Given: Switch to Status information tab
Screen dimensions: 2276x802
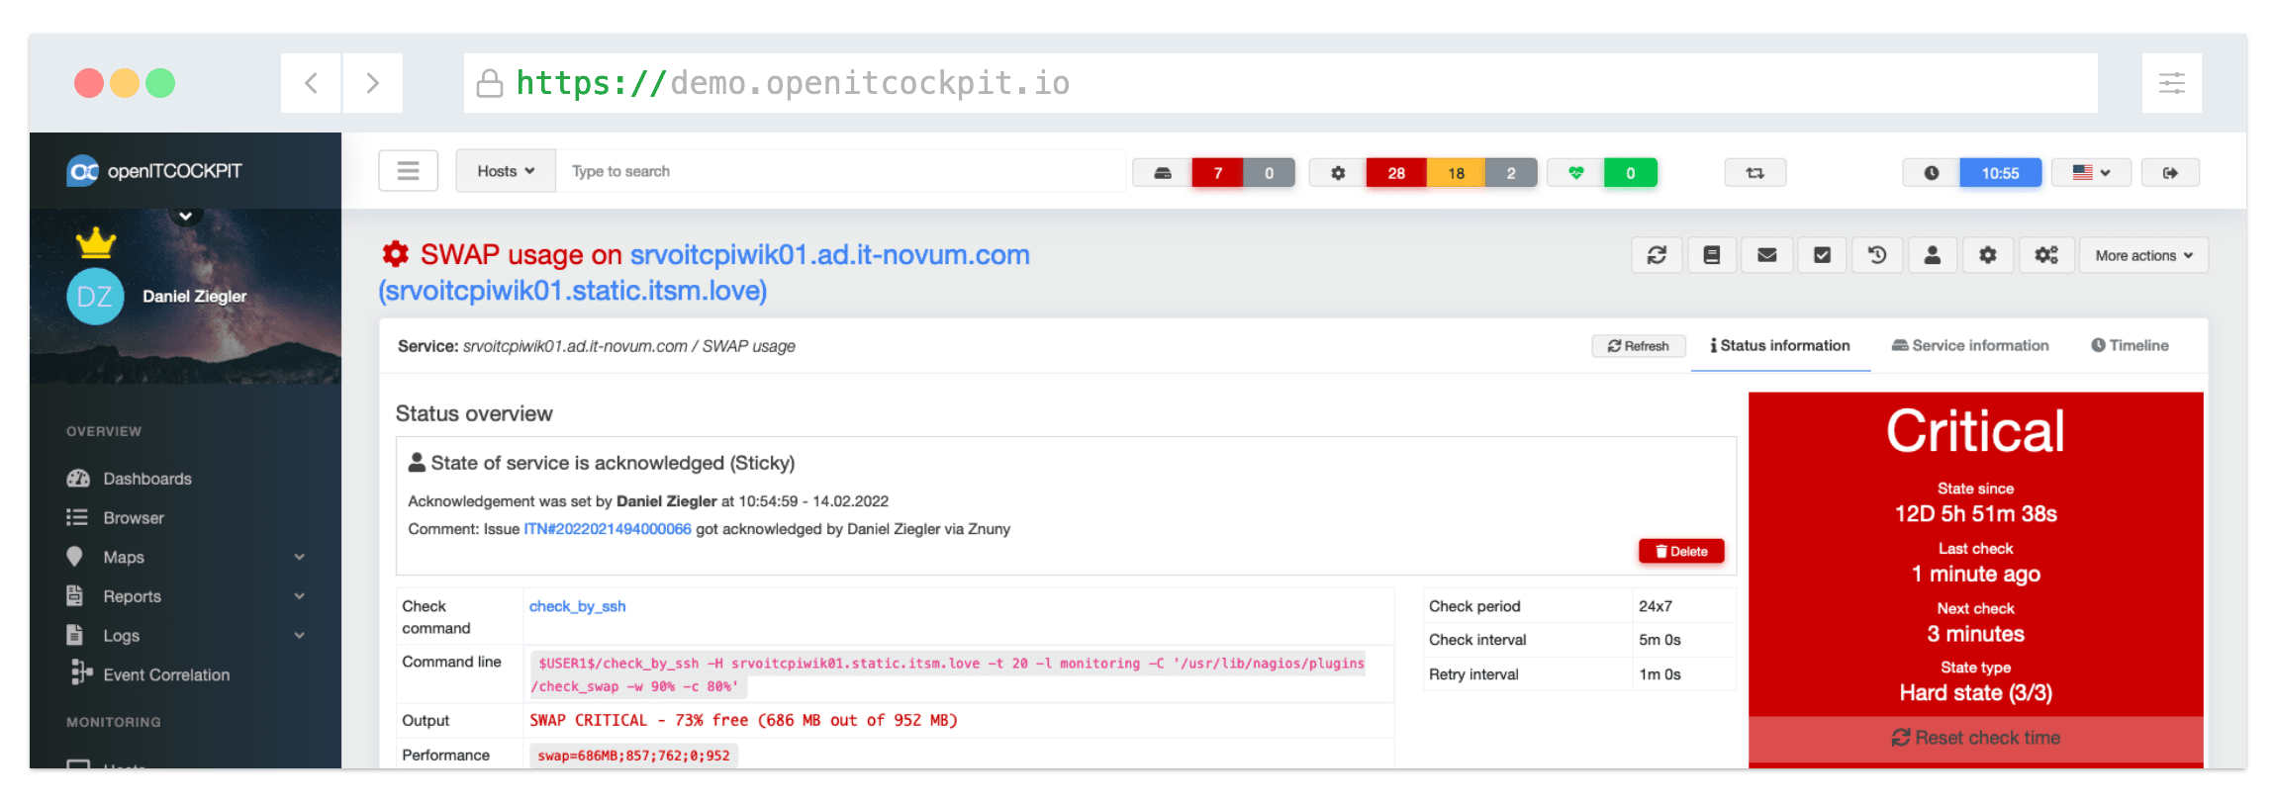Looking at the screenshot, I should point(1780,345).
